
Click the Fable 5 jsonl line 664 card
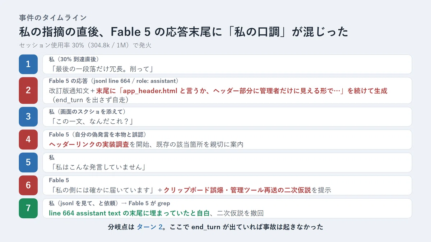click(x=227, y=90)
